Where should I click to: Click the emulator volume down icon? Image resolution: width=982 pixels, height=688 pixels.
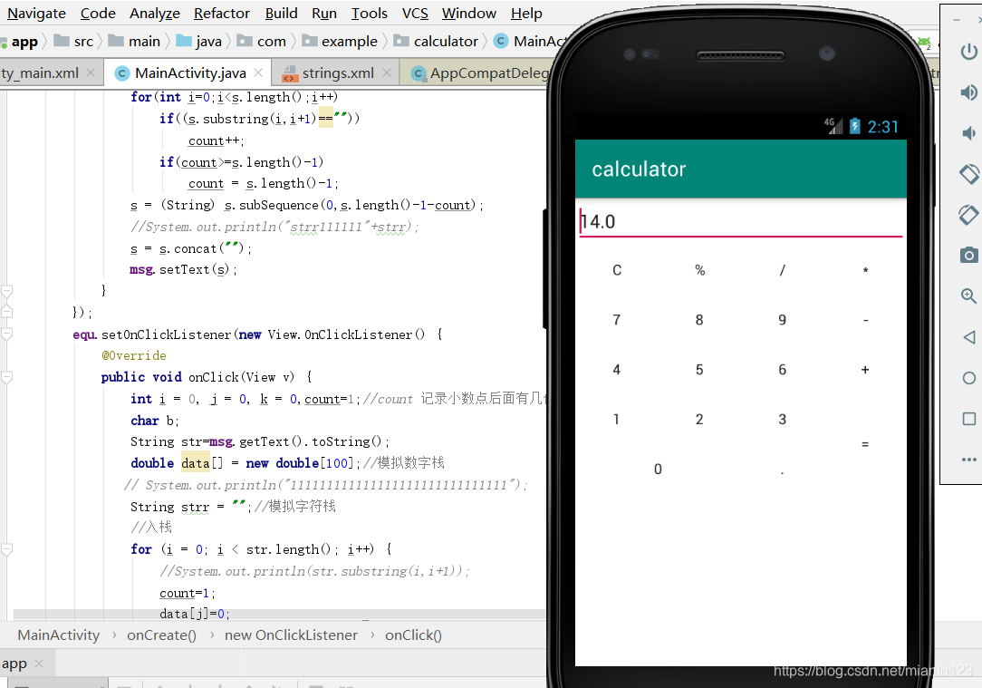pos(968,133)
